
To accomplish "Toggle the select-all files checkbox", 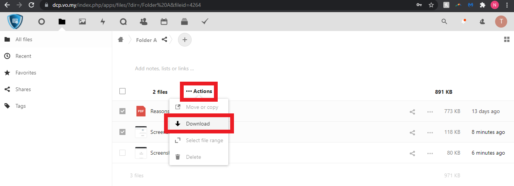I will (122, 91).
